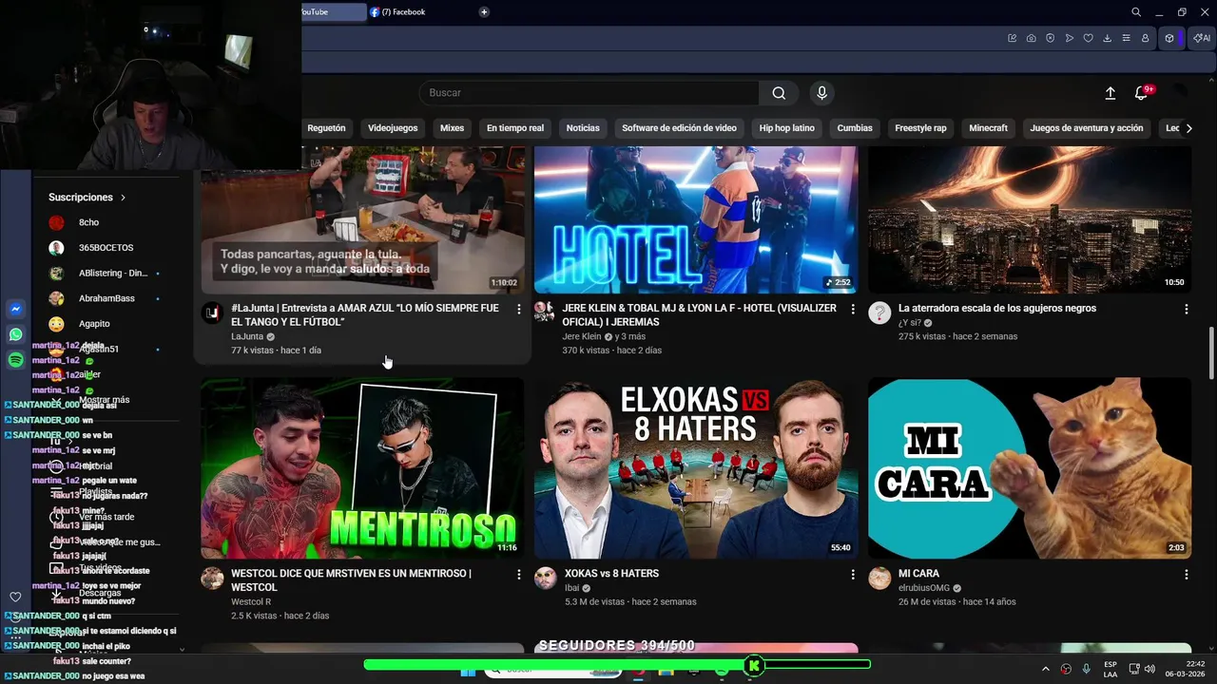Play the ELXOKAS VS 8 HATERS thumbnail

pyautogui.click(x=696, y=468)
